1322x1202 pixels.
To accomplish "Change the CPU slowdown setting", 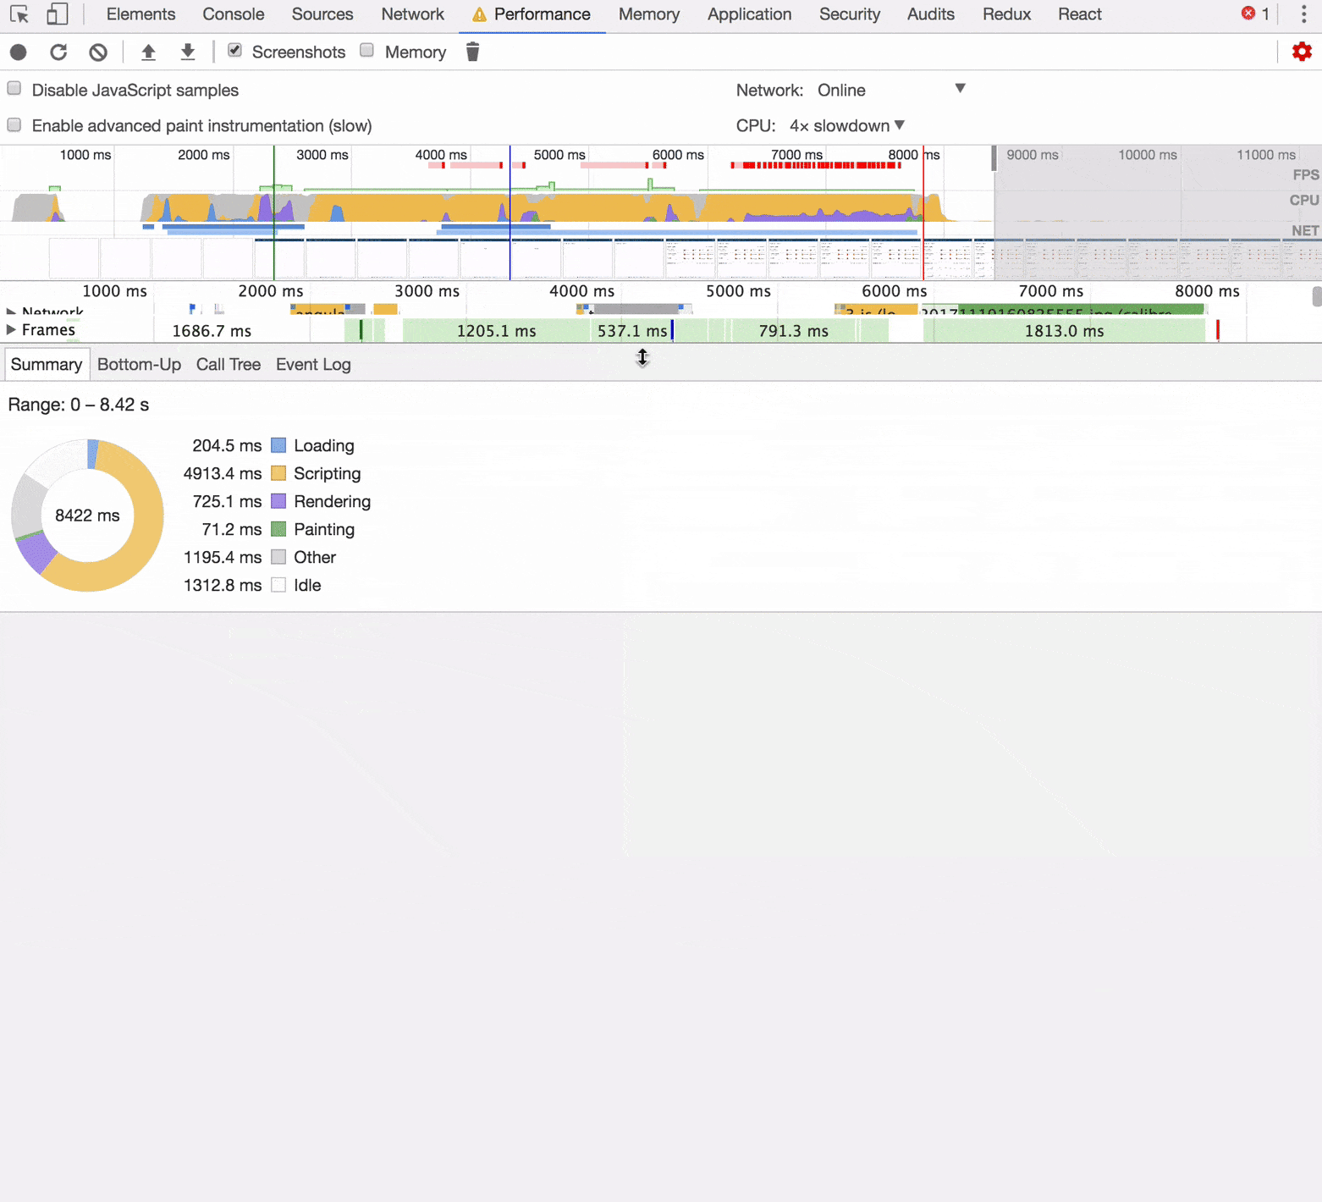I will (845, 124).
